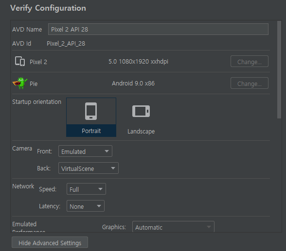The height and width of the screenshot is (251, 286).
Task: Click the 5.0 1080x1920 xxhdpi text
Action: pos(138,62)
